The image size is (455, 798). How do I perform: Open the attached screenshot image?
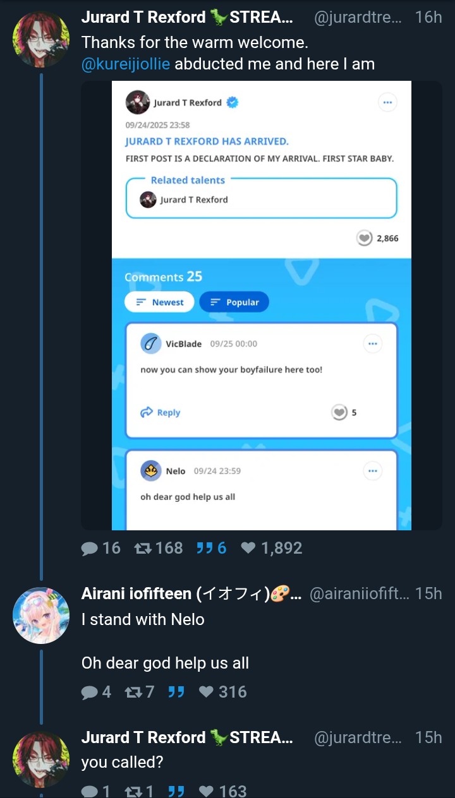[262, 306]
